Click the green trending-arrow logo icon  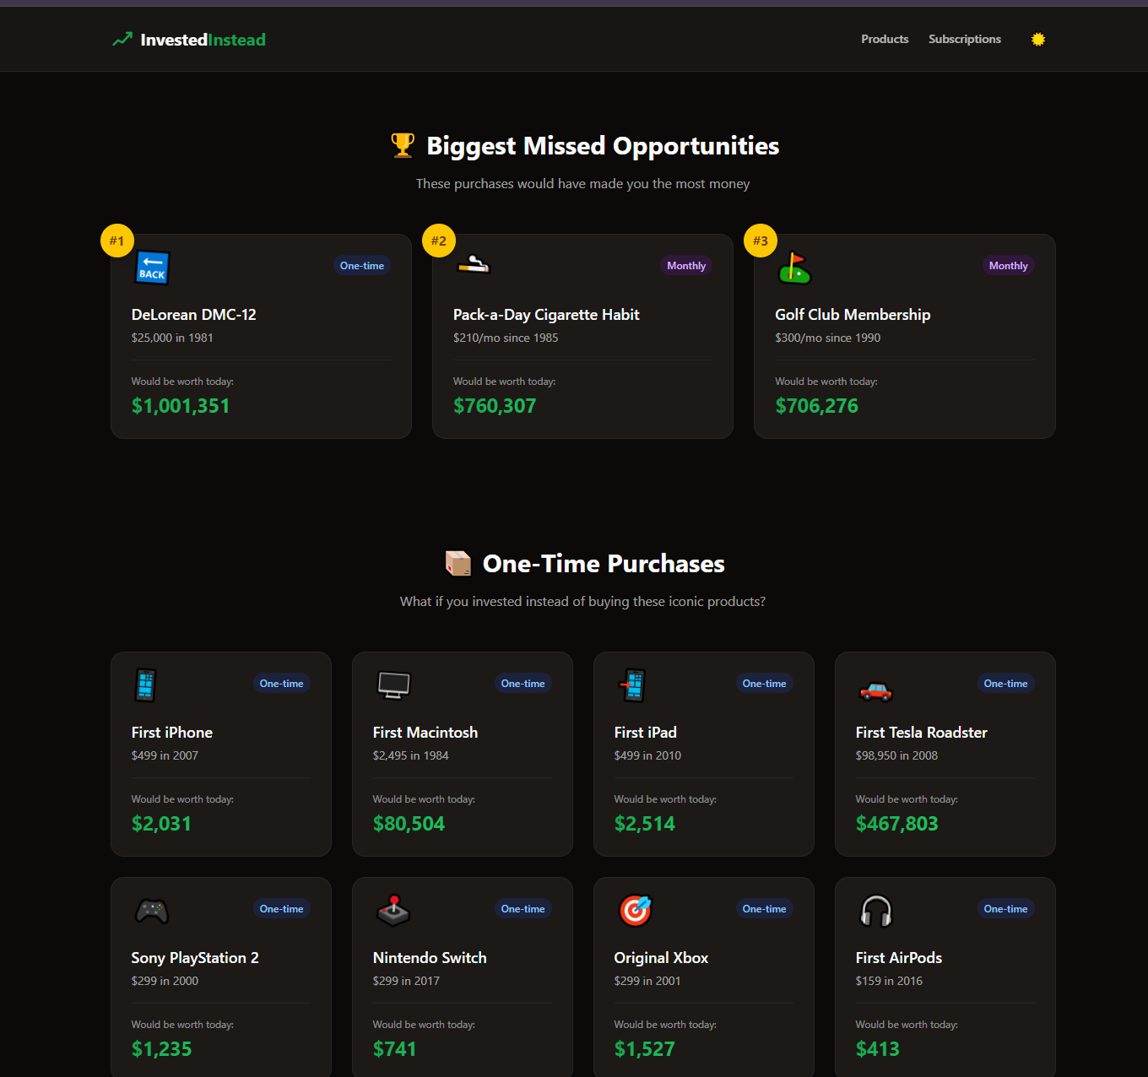(x=121, y=39)
